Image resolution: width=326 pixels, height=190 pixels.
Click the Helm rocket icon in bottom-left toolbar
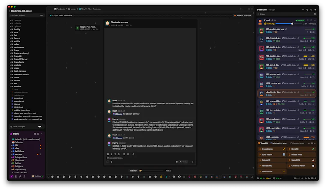point(12,176)
